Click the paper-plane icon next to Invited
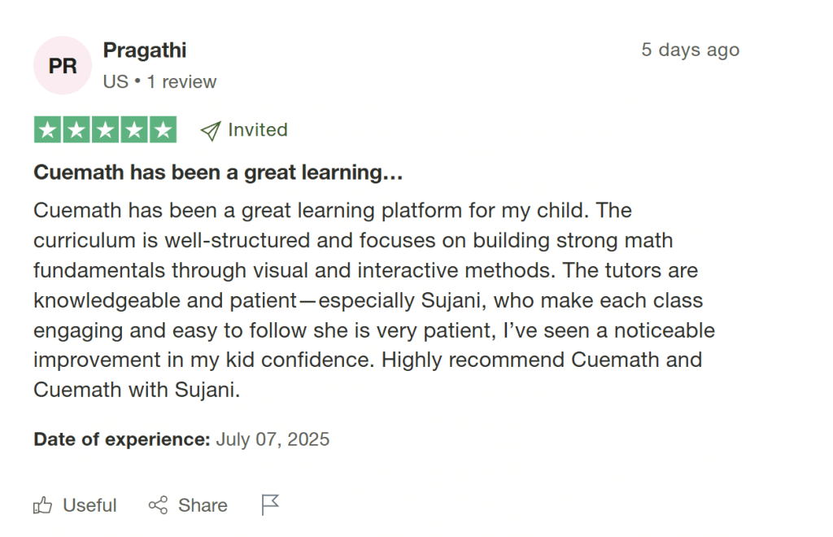Screen dimensions: 833x537 click(212, 129)
